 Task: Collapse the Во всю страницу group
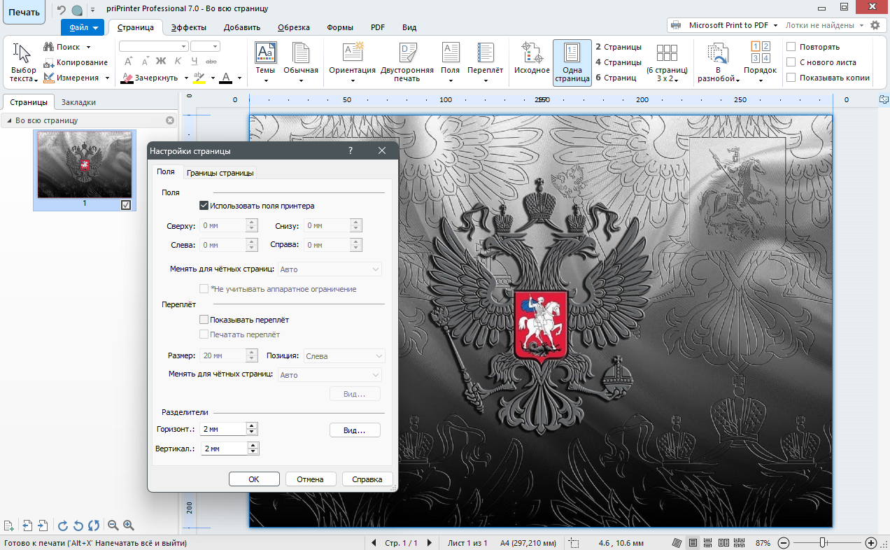(10, 121)
